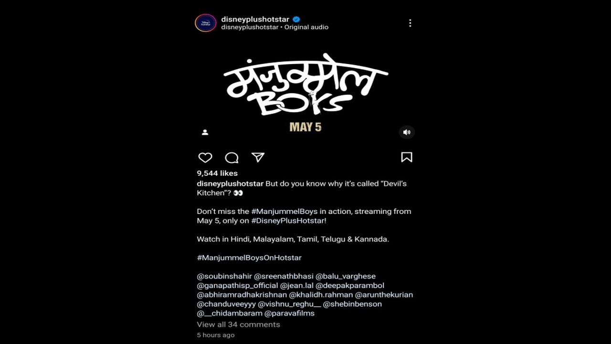This screenshot has height=344, width=611.
Task: Open the #ManjummelBoys hashtag
Action: [288, 211]
